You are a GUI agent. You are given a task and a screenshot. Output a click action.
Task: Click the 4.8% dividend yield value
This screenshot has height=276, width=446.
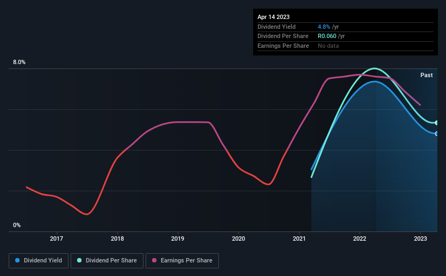pyautogui.click(x=324, y=27)
